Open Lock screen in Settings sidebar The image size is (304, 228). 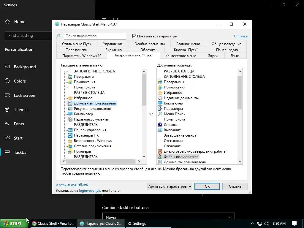coord(24,95)
